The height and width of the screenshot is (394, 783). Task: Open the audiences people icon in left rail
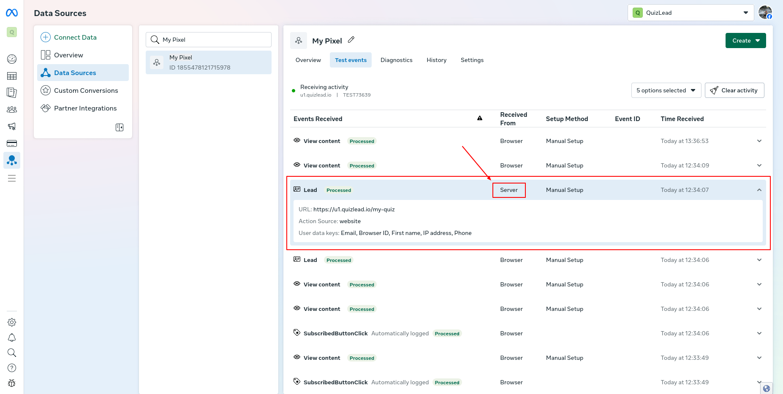coord(12,110)
